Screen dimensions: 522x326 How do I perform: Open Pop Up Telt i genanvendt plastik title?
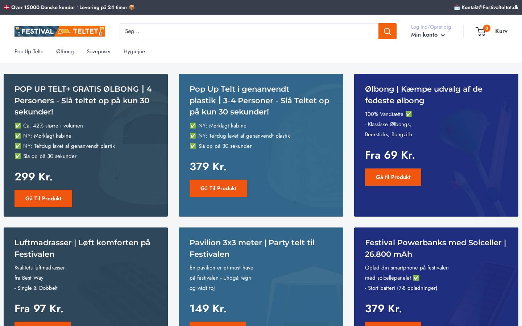tap(259, 100)
